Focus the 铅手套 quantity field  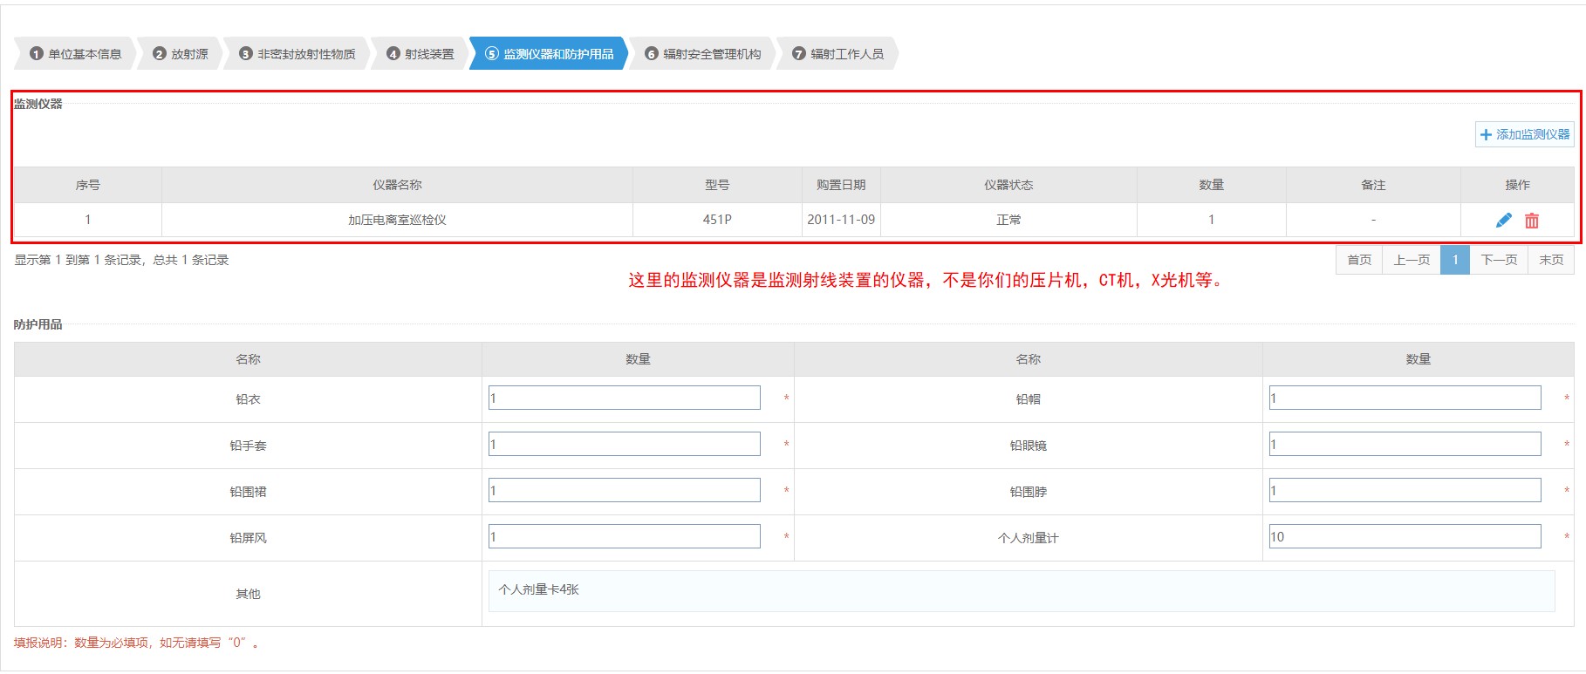[x=625, y=445]
